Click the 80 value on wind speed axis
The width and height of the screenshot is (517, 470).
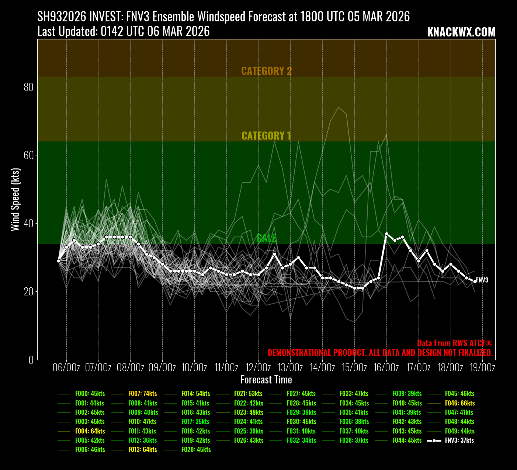[28, 87]
